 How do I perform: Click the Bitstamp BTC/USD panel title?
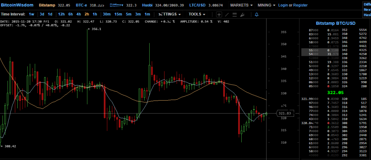(x=335, y=23)
